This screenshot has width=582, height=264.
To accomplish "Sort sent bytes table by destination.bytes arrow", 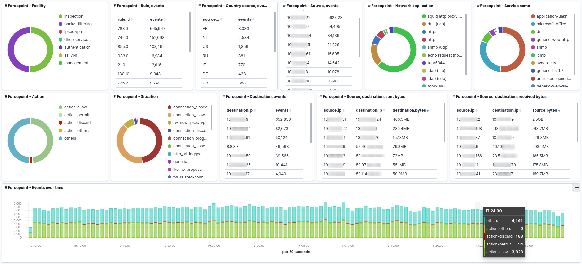I will coord(428,111).
